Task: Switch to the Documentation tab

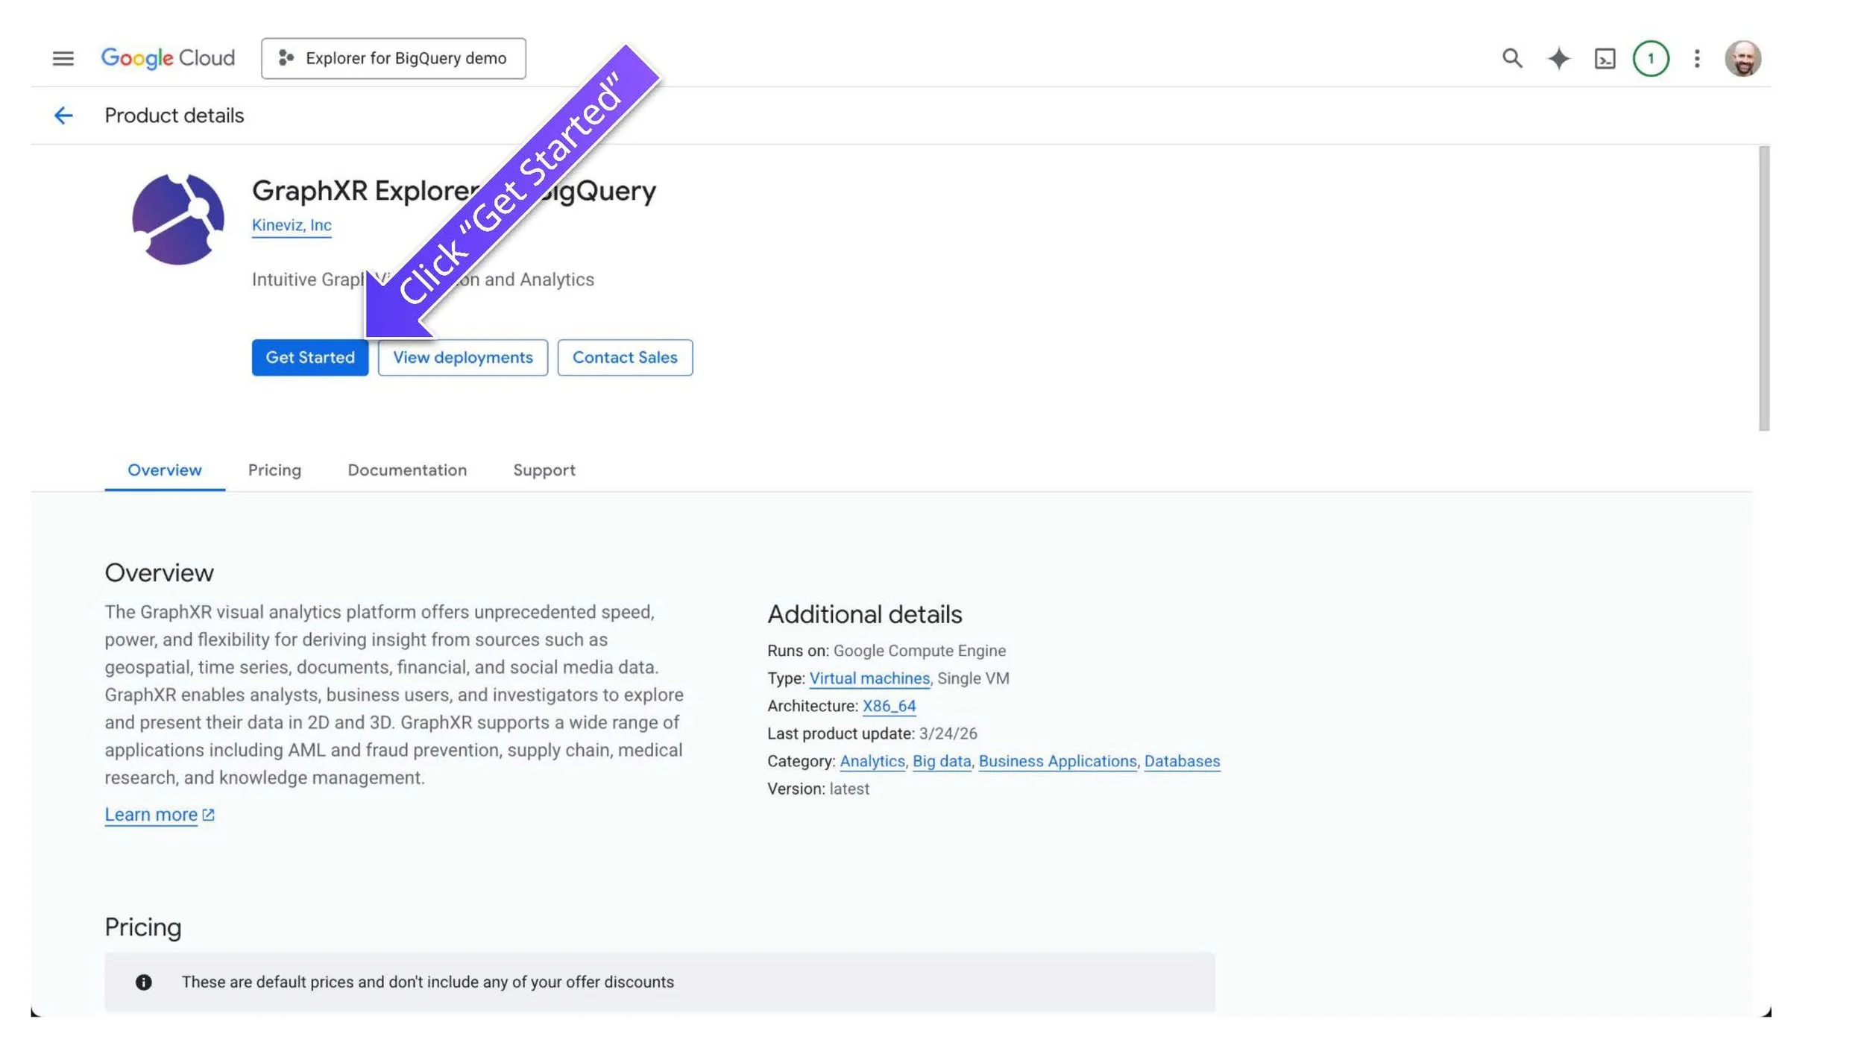Action: click(x=407, y=470)
